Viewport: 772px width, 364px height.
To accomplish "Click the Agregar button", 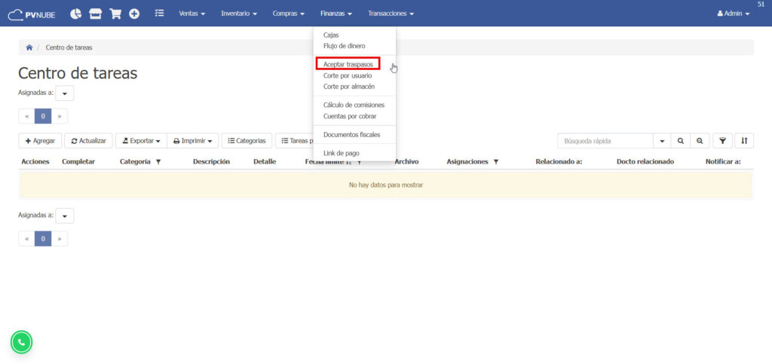I will (39, 141).
